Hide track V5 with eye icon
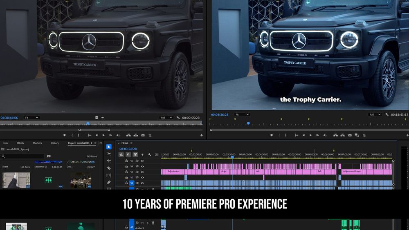409x230 pixels. point(142,161)
